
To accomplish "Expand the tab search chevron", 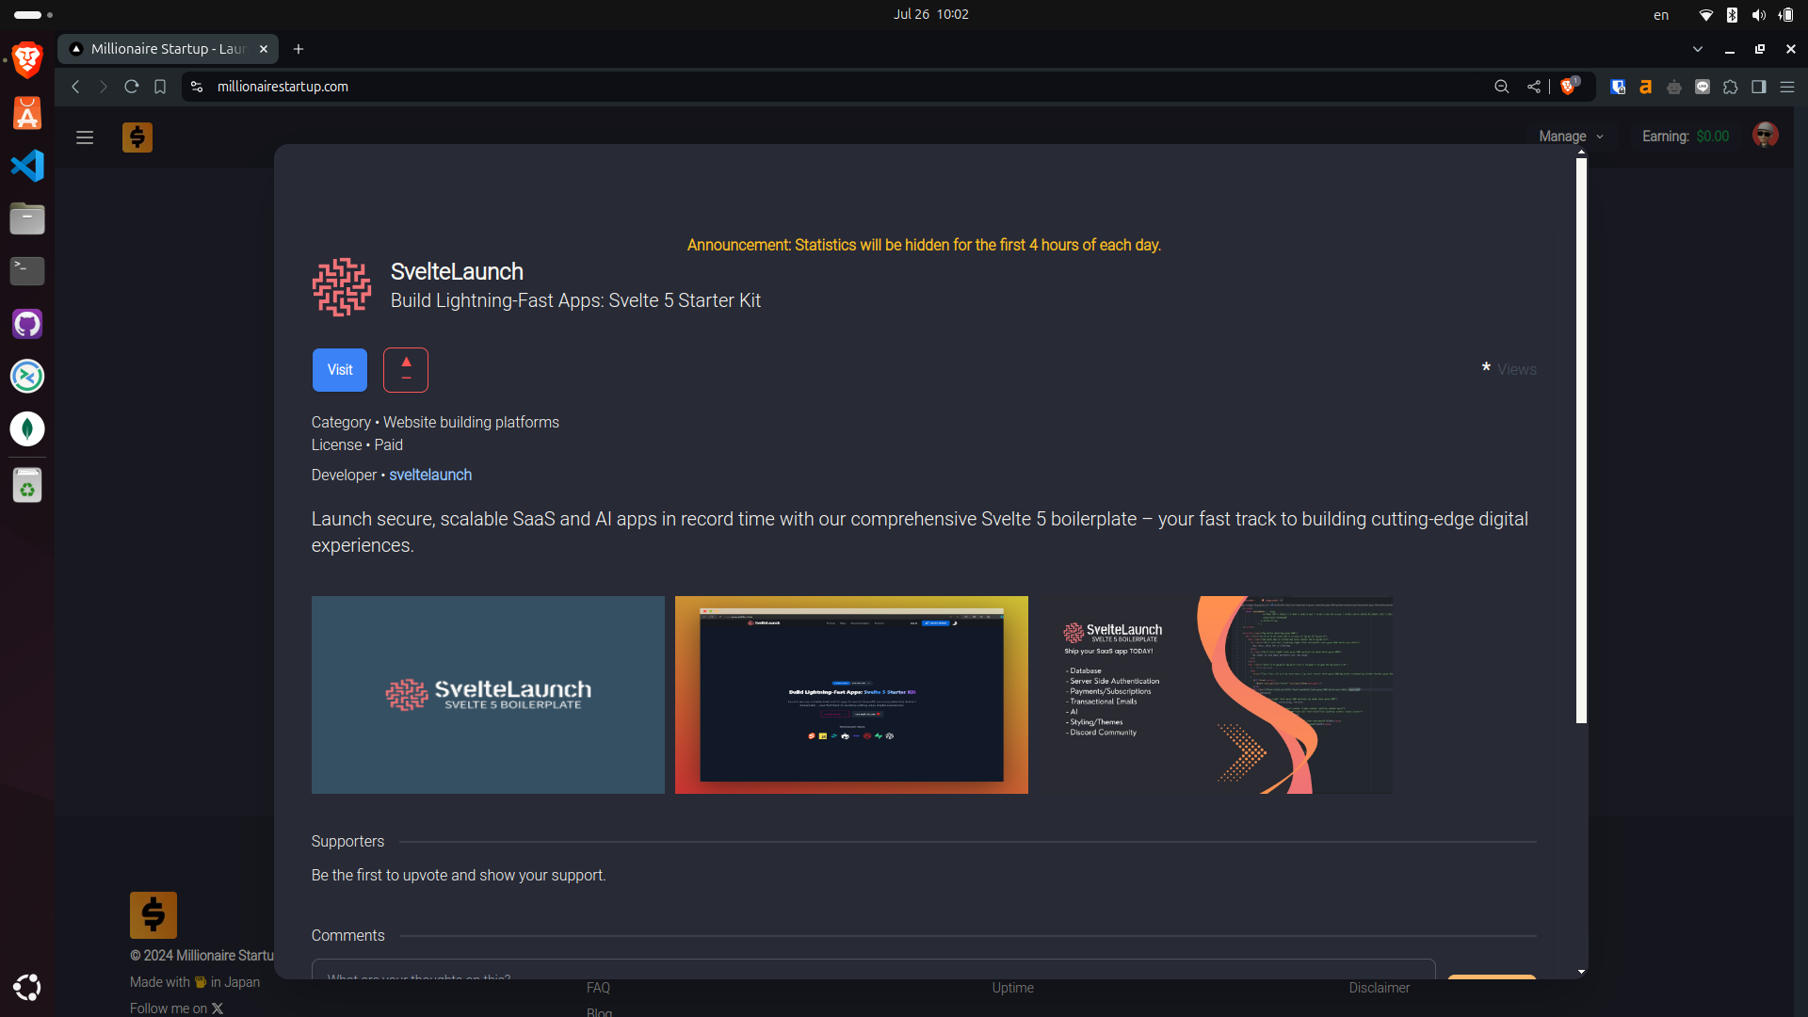I will point(1698,49).
